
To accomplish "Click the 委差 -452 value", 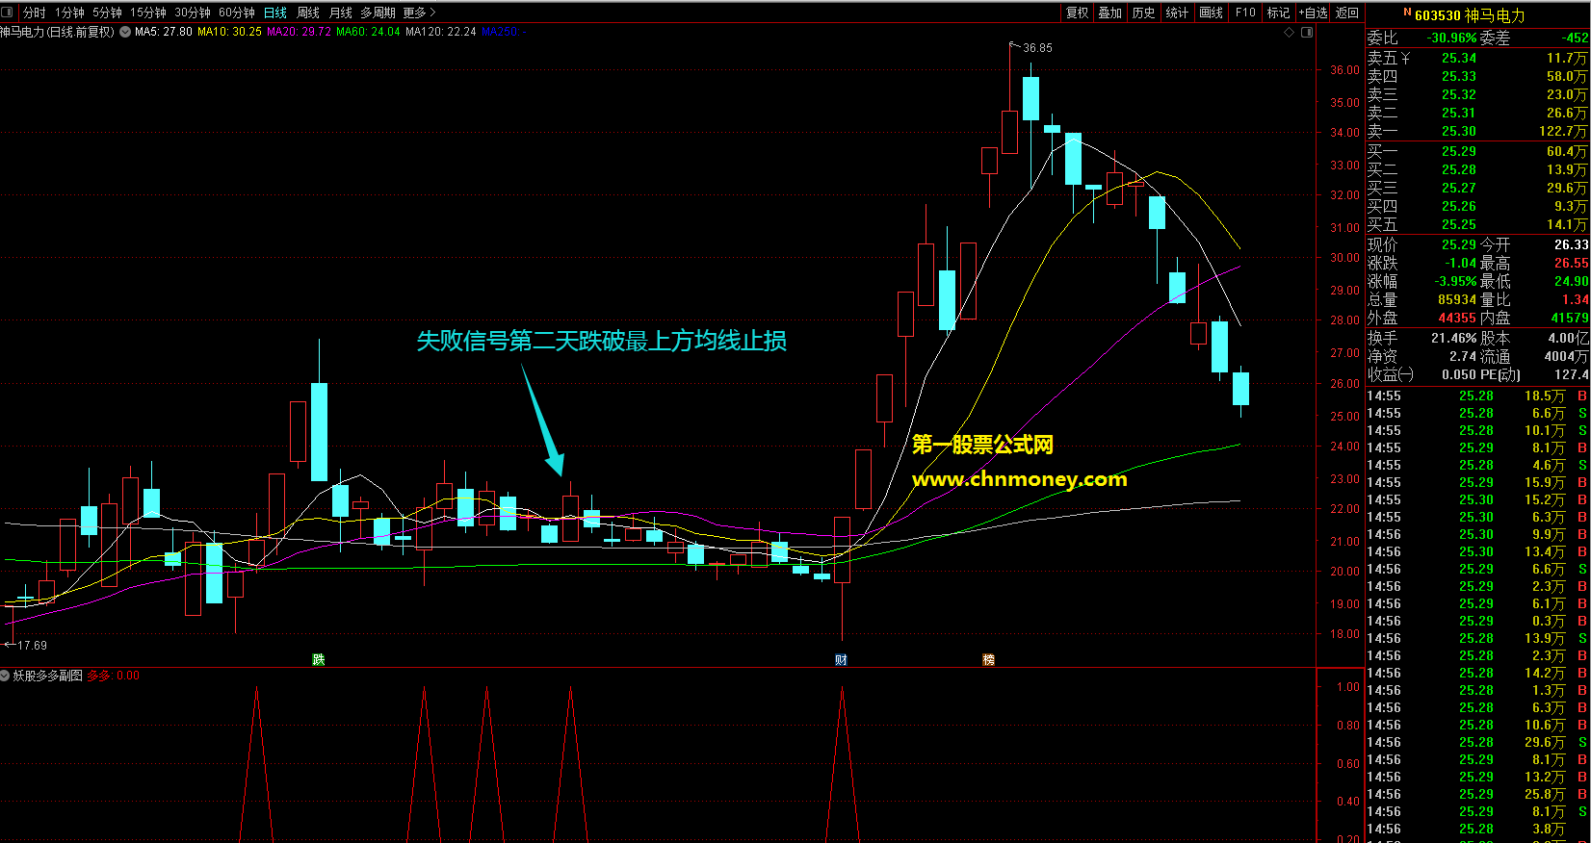I will [x=1576, y=38].
